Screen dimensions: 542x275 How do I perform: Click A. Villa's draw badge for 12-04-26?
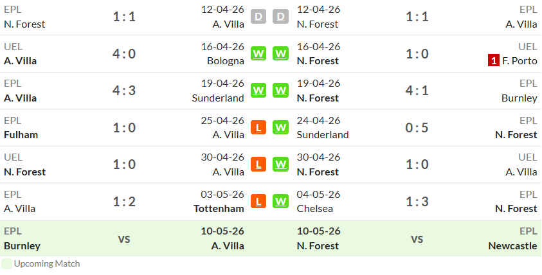click(x=258, y=17)
